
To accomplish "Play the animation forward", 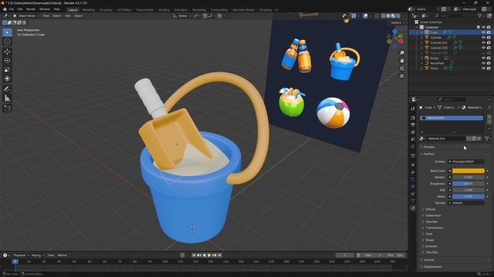I will [209, 255].
